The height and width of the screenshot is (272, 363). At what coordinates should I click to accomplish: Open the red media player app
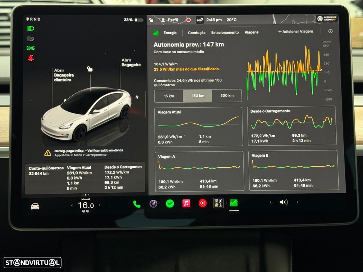(203, 203)
